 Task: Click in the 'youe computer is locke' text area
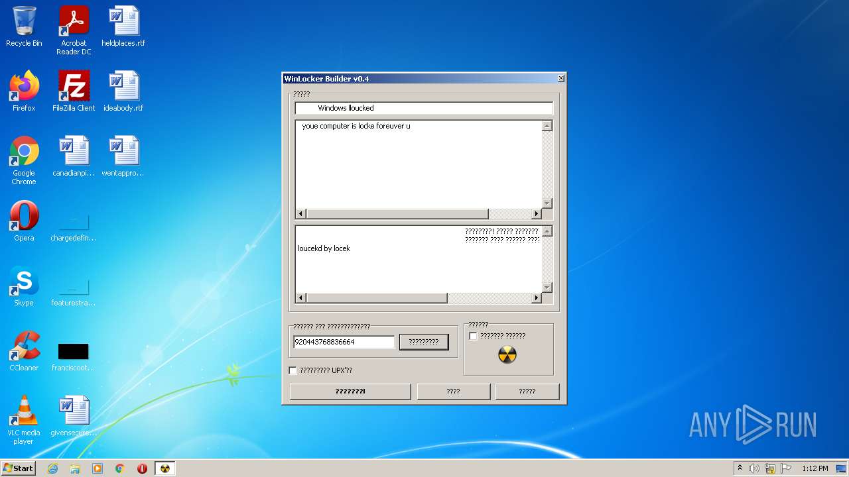click(419, 164)
